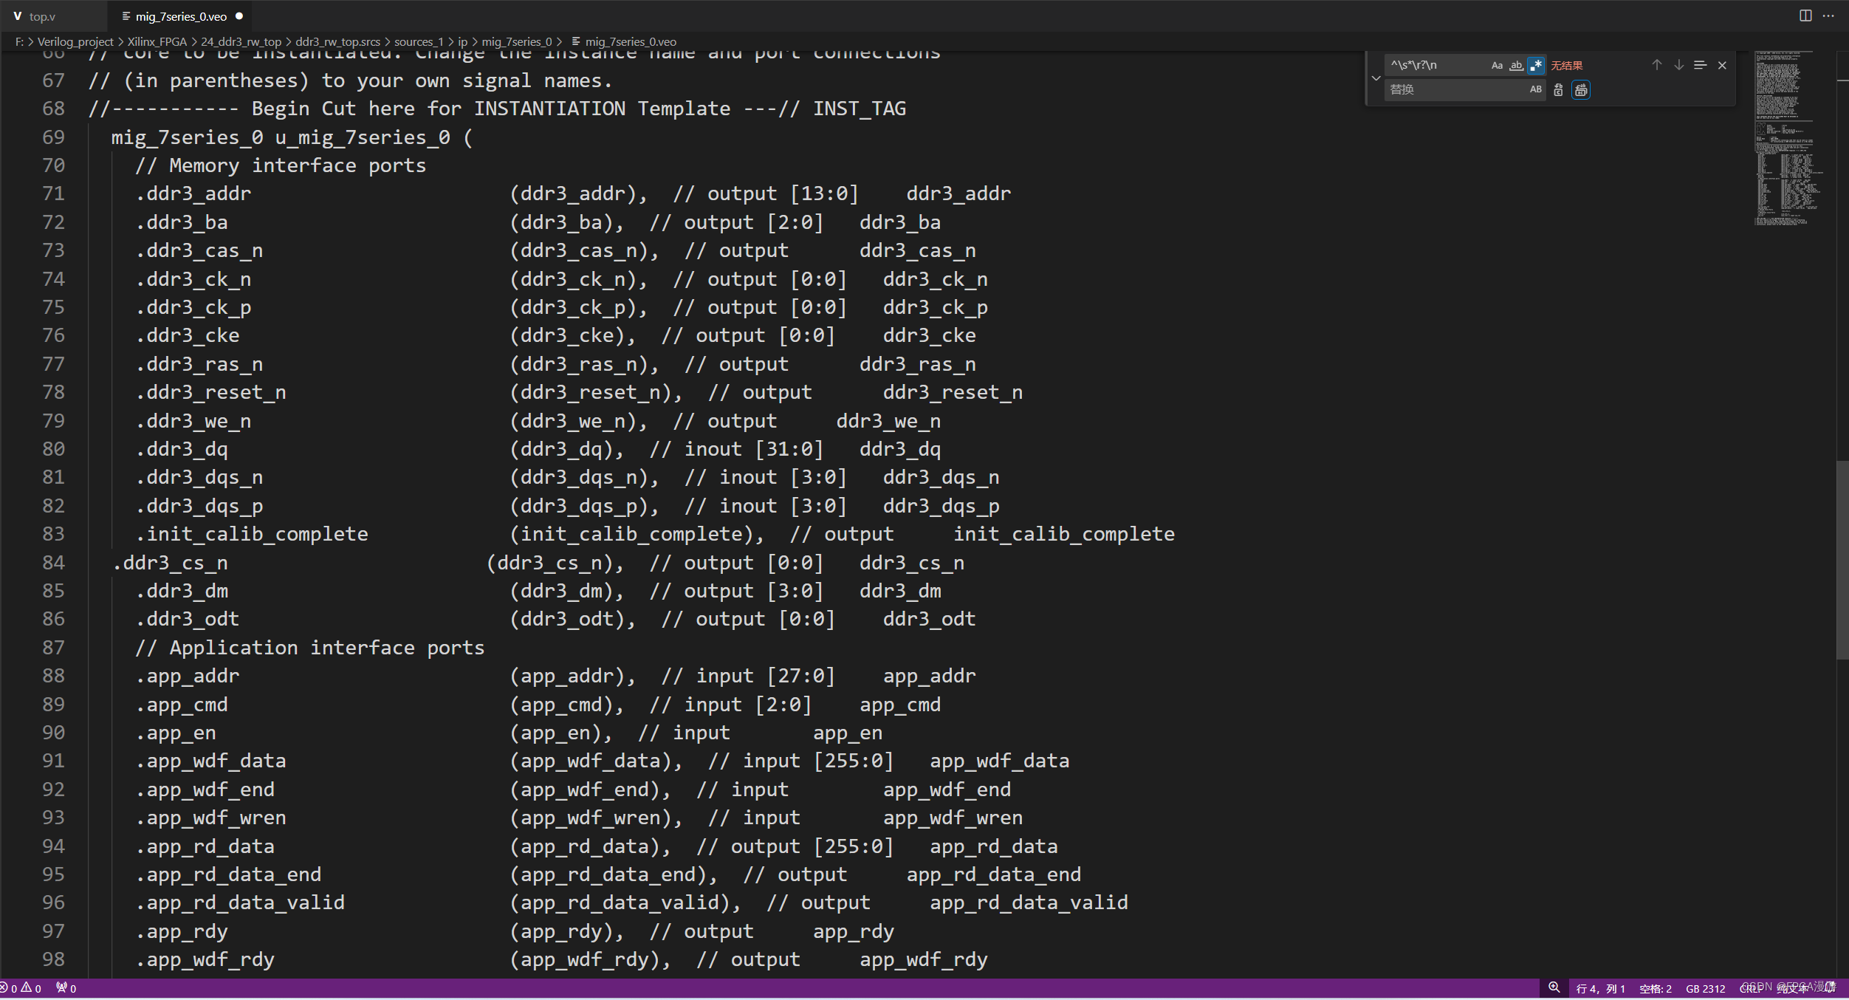Viewport: 1849px width, 1000px height.
Task: Go to previous match arrow
Action: [x=1656, y=65]
